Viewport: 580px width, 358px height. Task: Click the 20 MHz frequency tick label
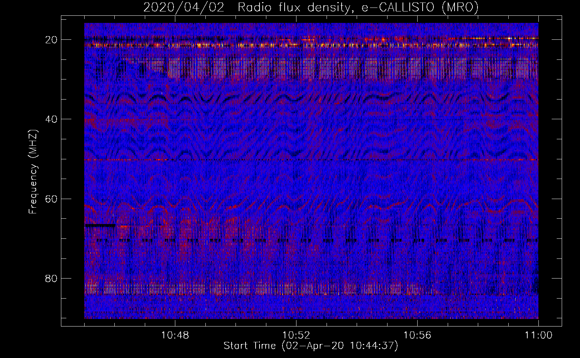51,40
